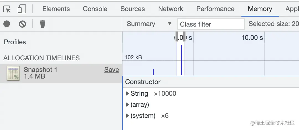
Task: Switch to the Sources tab
Action: click(x=132, y=9)
